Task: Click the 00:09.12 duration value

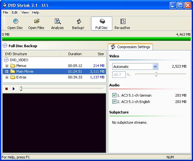Action: click(x=75, y=66)
